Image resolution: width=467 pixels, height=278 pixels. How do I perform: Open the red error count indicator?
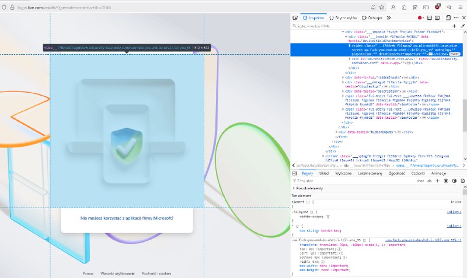pyautogui.click(x=421, y=18)
